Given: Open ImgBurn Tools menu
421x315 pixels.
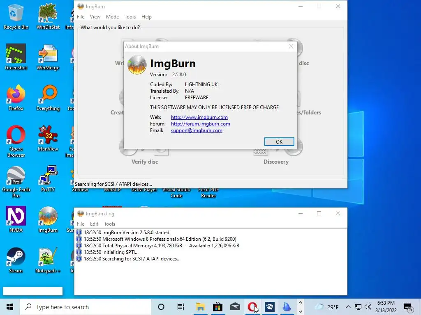Looking at the screenshot, I should point(130,16).
